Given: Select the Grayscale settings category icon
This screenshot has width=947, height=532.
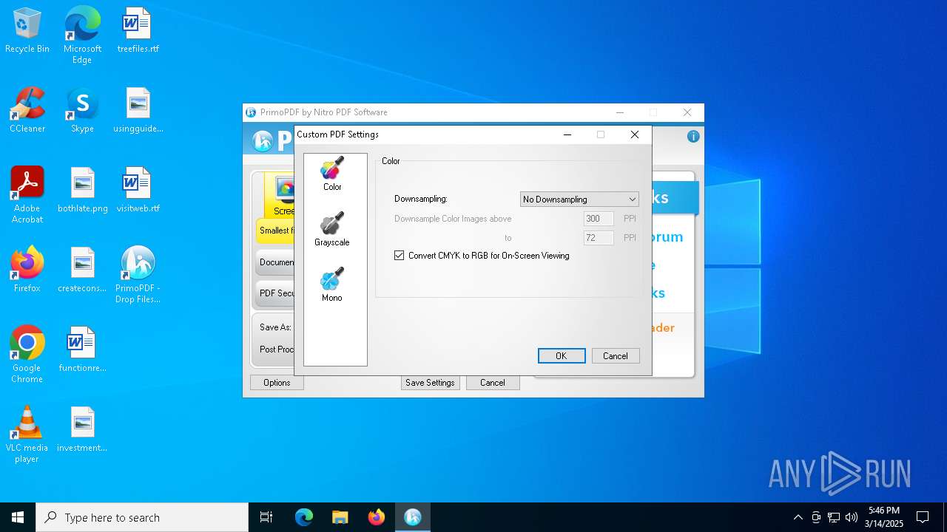Looking at the screenshot, I should [331, 229].
